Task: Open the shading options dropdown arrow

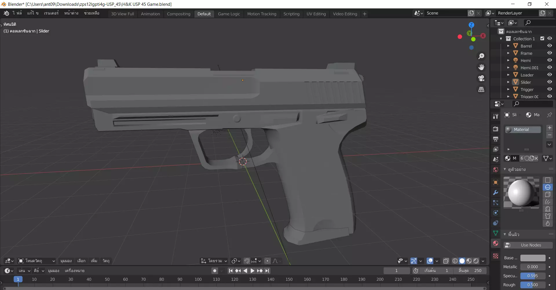Action: [x=483, y=261]
